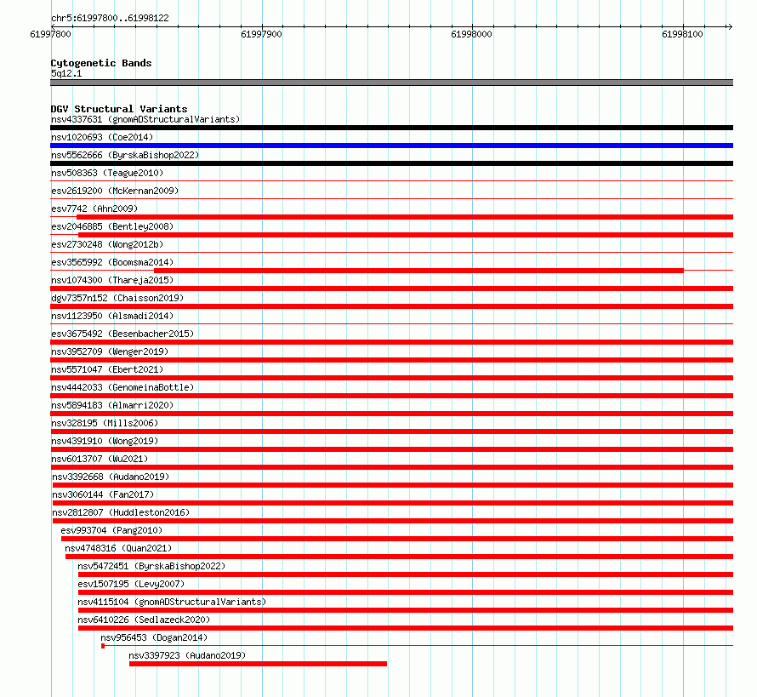Select esv7742 (Ahn2009) variant label

coord(94,209)
